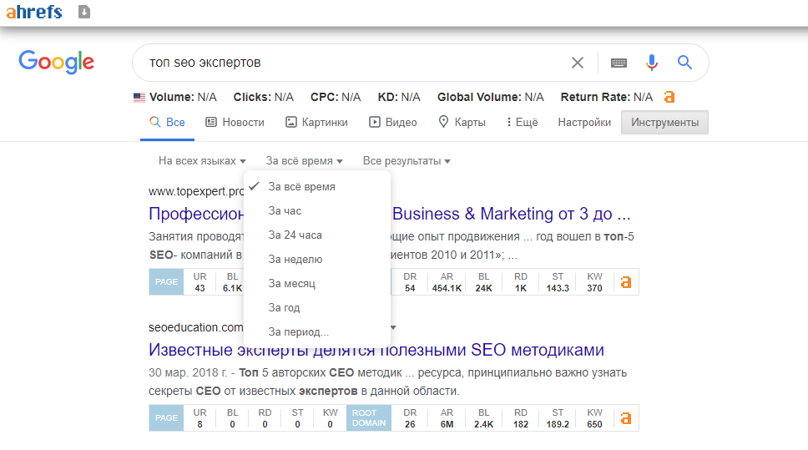Viewport: 808px width, 450px height.
Task: Click the Volume: N/A keyword metric
Action: [183, 98]
